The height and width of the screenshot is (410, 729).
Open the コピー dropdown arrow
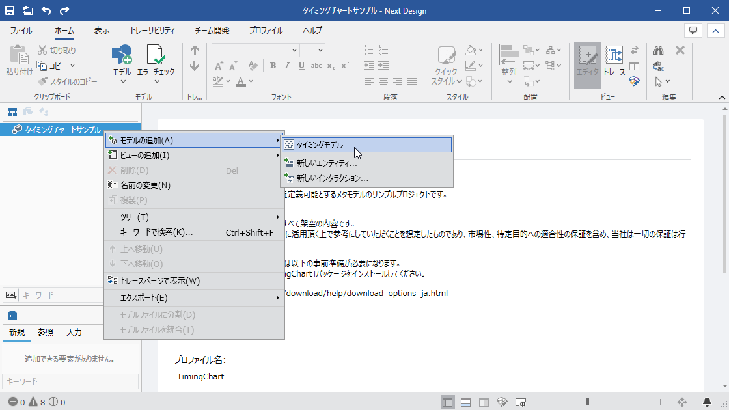pyautogui.click(x=72, y=66)
